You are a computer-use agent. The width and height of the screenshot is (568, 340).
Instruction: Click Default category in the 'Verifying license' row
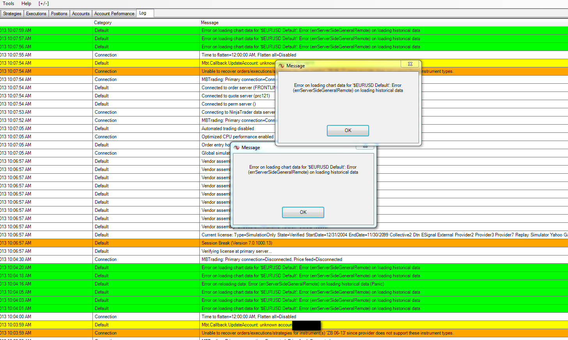(x=101, y=251)
